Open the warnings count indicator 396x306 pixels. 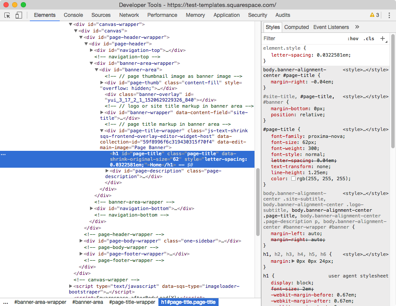(x=374, y=15)
